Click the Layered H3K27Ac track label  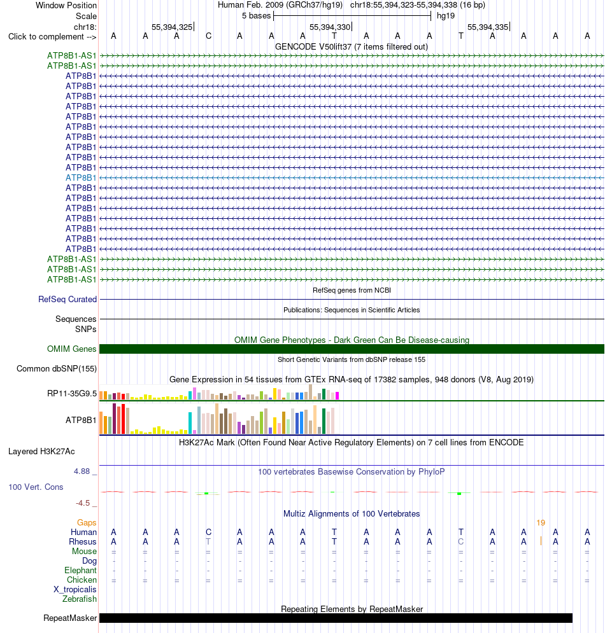[41, 451]
